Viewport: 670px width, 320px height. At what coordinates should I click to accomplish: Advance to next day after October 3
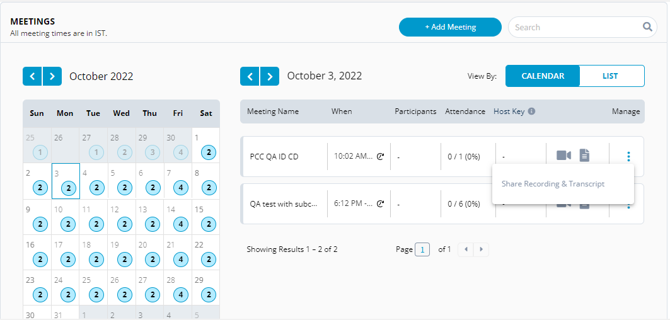pos(270,76)
